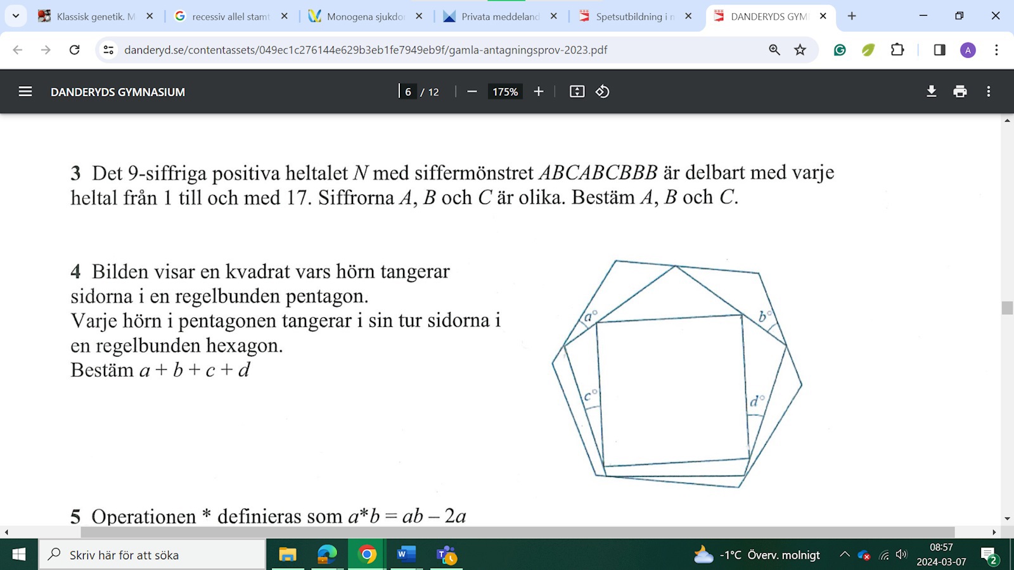
Task: Open the Chrome user profile button
Action: click(x=968, y=50)
